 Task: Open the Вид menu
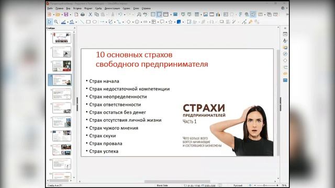pyautogui.click(x=68, y=8)
